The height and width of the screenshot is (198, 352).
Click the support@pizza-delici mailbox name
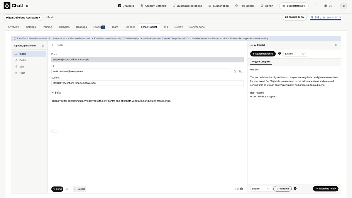pyautogui.click(x=26, y=46)
